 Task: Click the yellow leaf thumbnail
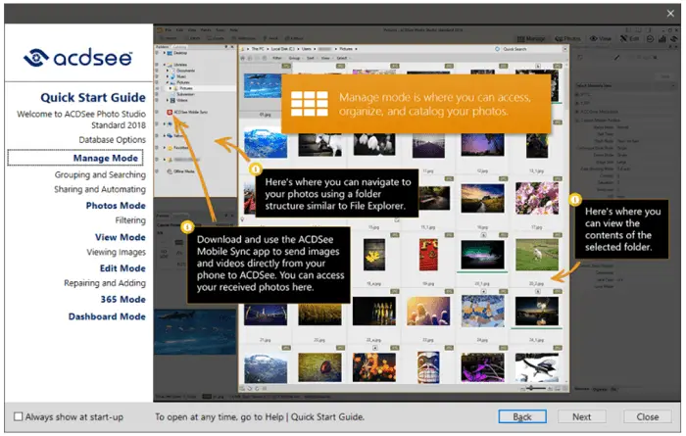coord(374,255)
